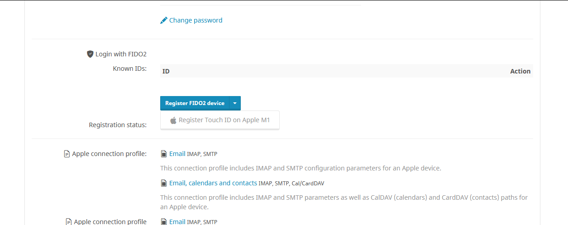Toggle the caret dropdown beside Register FIDO2 device
This screenshot has height=225, width=568.
pyautogui.click(x=235, y=103)
